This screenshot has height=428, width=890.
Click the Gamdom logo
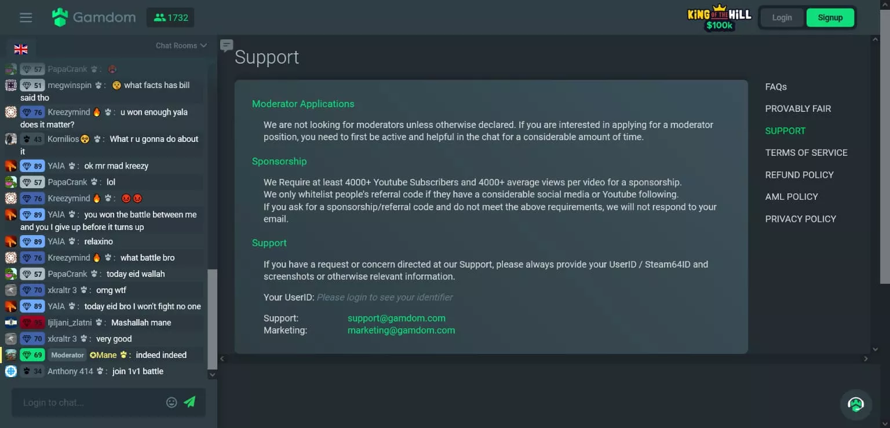pos(93,17)
